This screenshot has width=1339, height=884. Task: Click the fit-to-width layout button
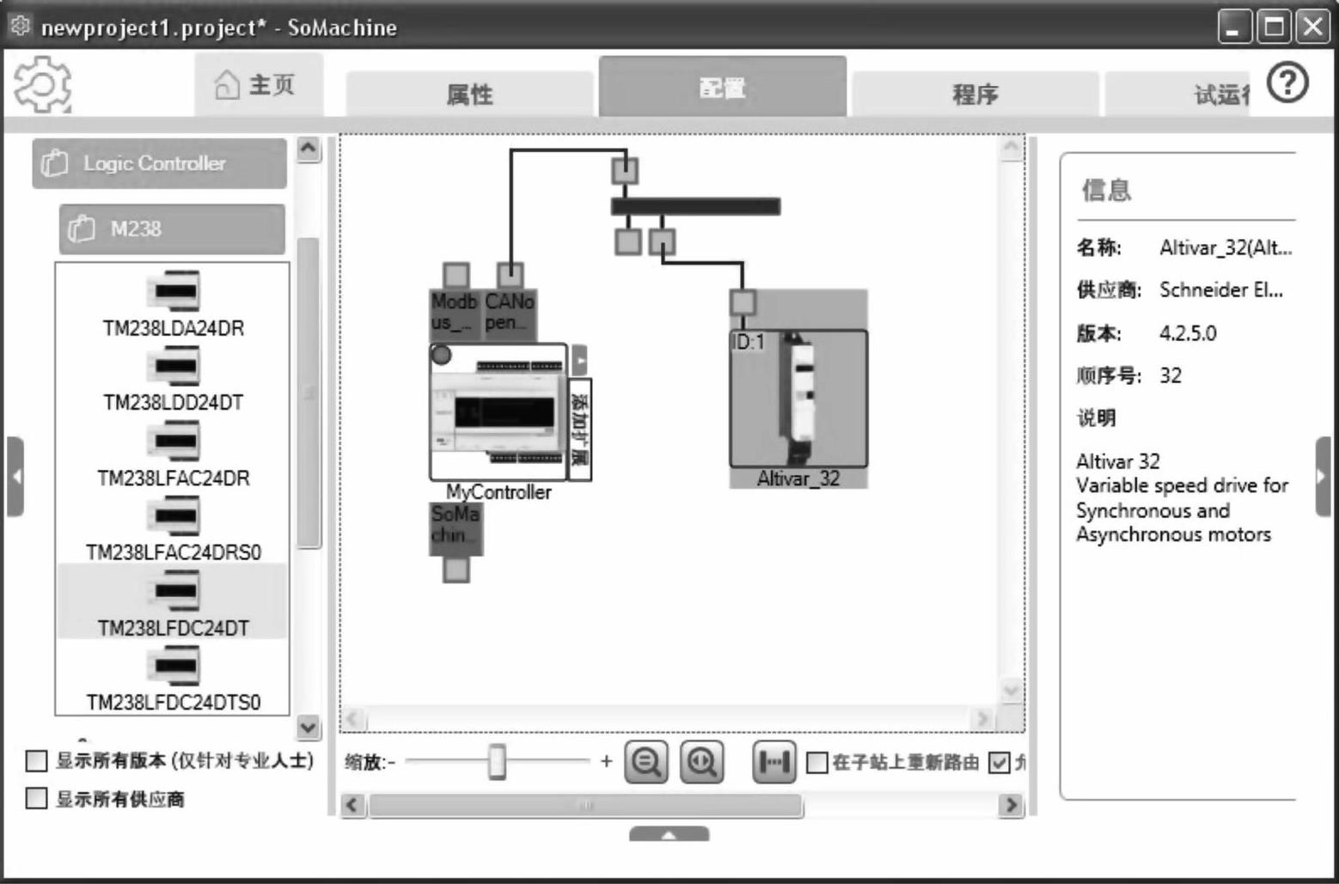click(x=773, y=762)
